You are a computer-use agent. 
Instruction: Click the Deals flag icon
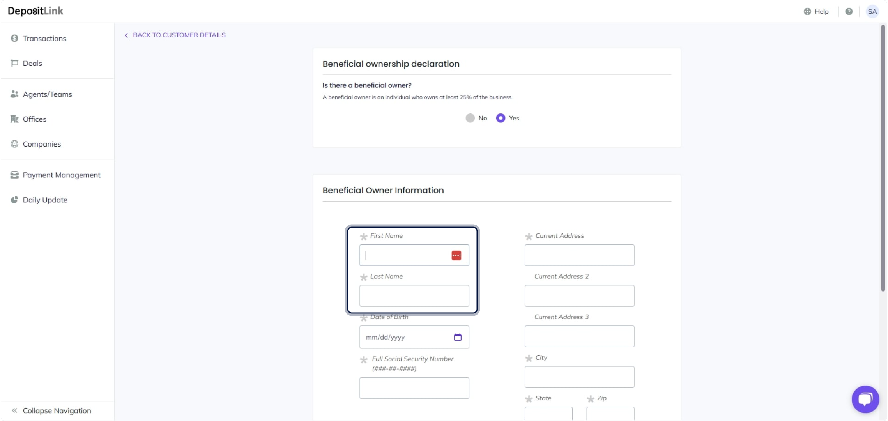click(14, 63)
